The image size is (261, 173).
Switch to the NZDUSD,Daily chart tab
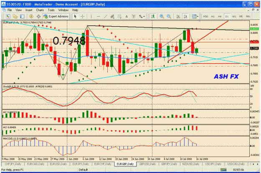point(190,164)
